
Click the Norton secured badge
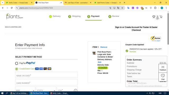tap(156, 39)
